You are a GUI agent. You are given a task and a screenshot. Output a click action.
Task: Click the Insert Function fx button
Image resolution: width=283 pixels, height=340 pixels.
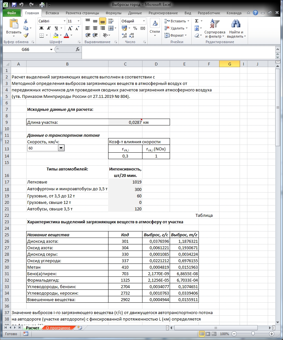78,50
